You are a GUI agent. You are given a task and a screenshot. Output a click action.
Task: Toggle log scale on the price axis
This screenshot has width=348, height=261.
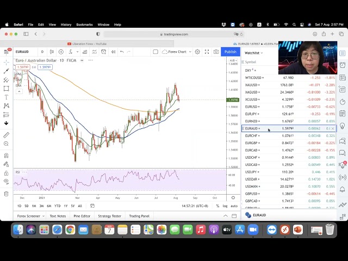click(x=225, y=206)
